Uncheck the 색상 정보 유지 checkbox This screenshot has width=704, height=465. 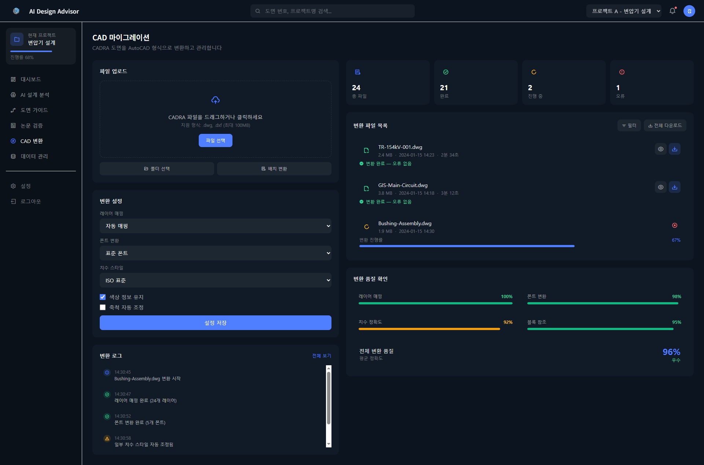[103, 297]
